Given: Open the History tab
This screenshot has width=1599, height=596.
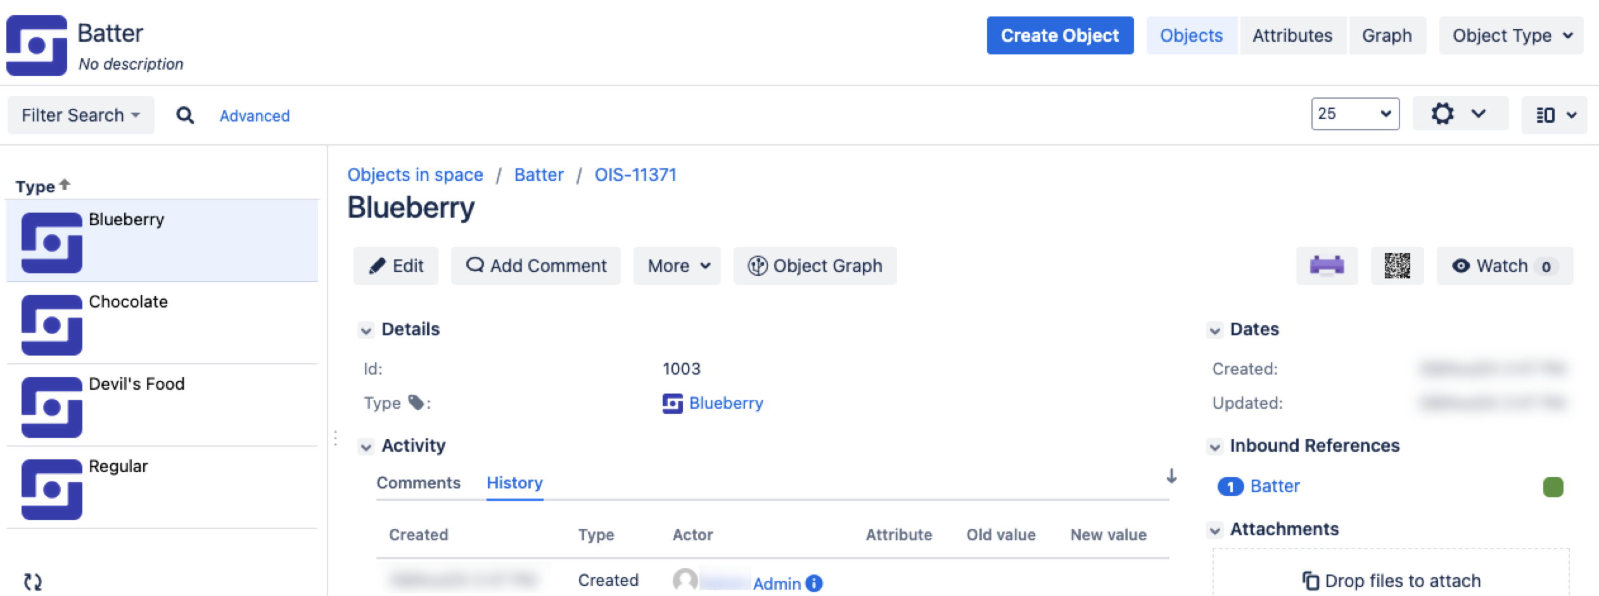Looking at the screenshot, I should pyautogui.click(x=514, y=483).
